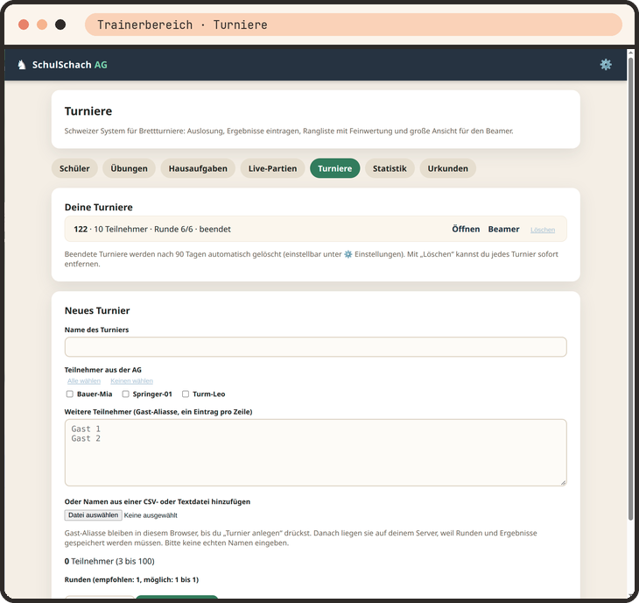Click the gear icon inside the deletion hint text
This screenshot has height=603, width=639.
pos(348,254)
